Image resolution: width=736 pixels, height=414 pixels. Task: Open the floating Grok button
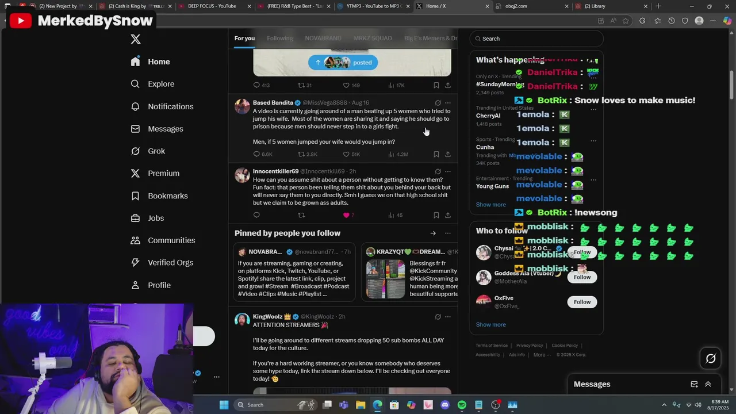pyautogui.click(x=711, y=359)
